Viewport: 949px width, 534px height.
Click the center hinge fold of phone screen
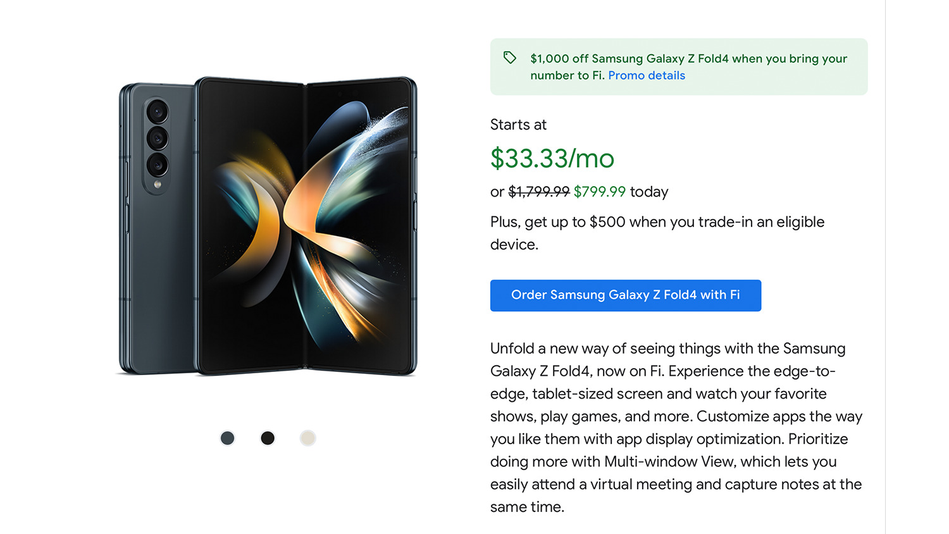(306, 228)
